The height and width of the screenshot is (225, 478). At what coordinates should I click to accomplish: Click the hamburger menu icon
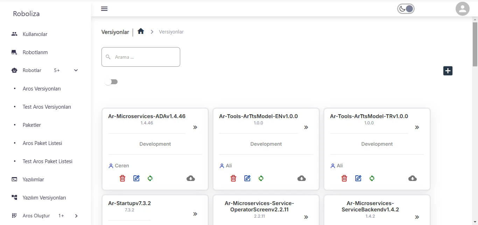coord(104,9)
